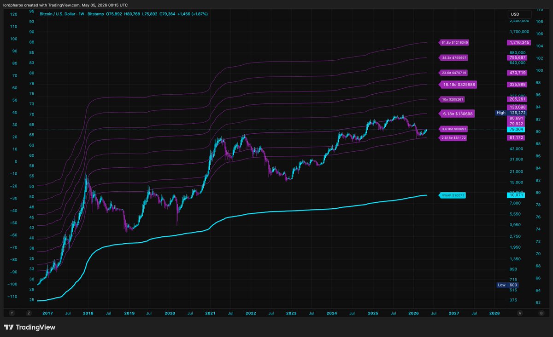Click 2017 on the time axis
Viewport: 553px width, 337px height.
tap(47, 313)
